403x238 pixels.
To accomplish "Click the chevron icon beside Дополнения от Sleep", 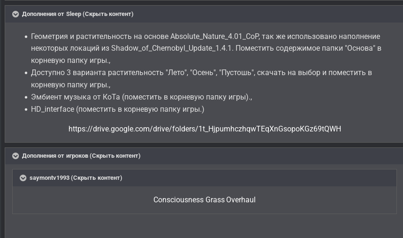I will 15,14.
